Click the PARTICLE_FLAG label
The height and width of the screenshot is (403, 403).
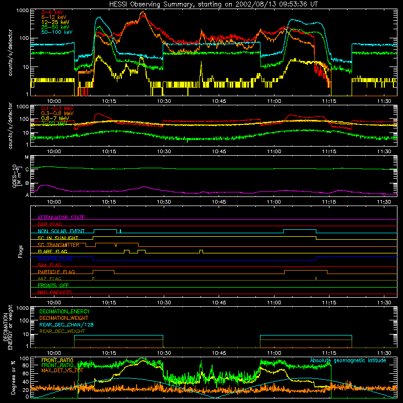point(56,272)
